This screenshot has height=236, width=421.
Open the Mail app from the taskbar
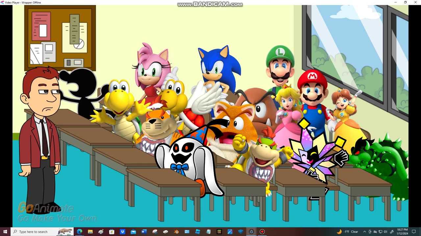coord(133,232)
